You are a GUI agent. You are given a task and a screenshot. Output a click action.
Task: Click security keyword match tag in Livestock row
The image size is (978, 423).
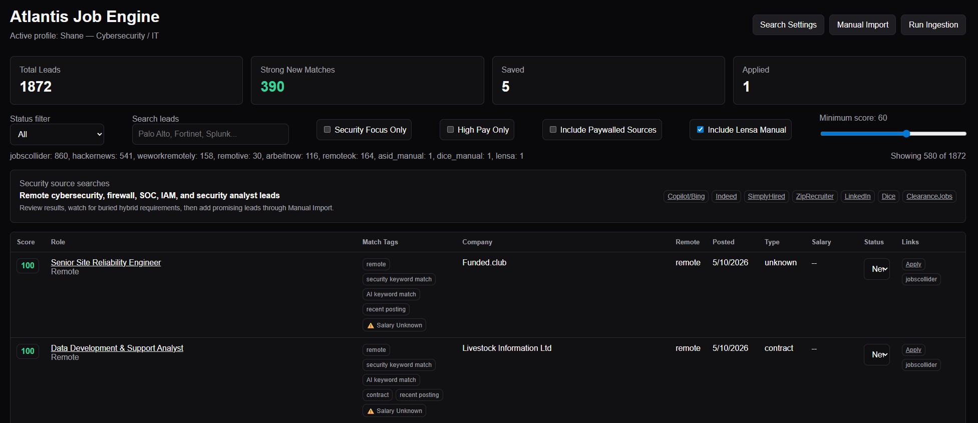(399, 365)
